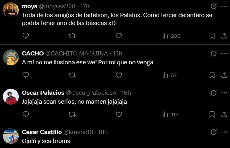Open more options on CACHO's tweet
Viewport: 230px width, 148px height.
(224, 54)
